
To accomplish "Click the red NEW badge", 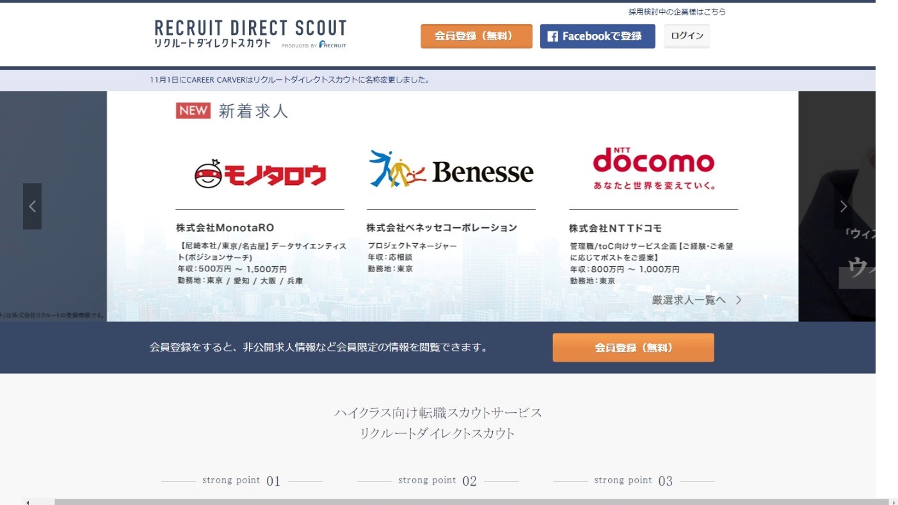I will point(193,111).
